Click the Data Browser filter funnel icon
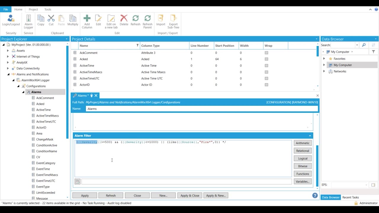The height and width of the screenshot is (213, 379). click(373, 52)
